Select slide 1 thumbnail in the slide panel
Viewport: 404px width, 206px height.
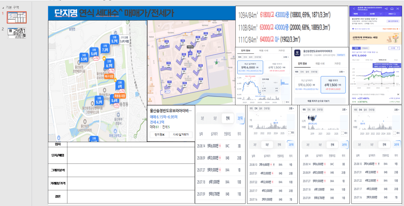17,17
